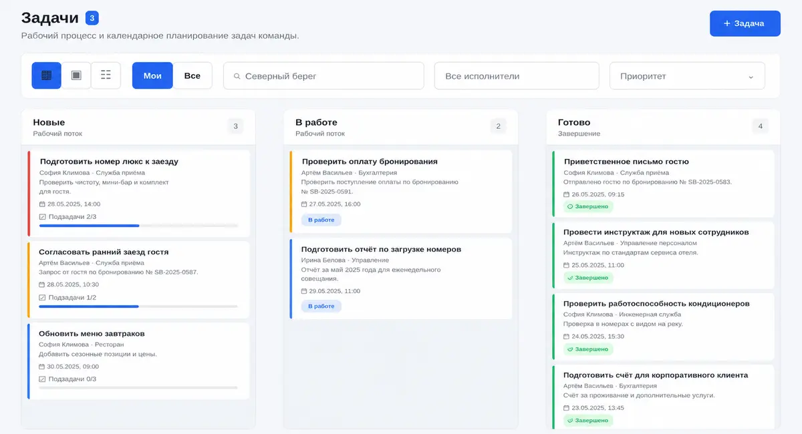Click Артём Васильев · Бухгалтерия on Проверить оплату card
The image size is (802, 434).
click(349, 172)
